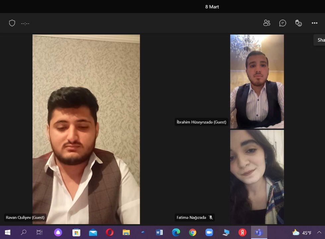Click the 8 Mart meeting title

point(212,7)
